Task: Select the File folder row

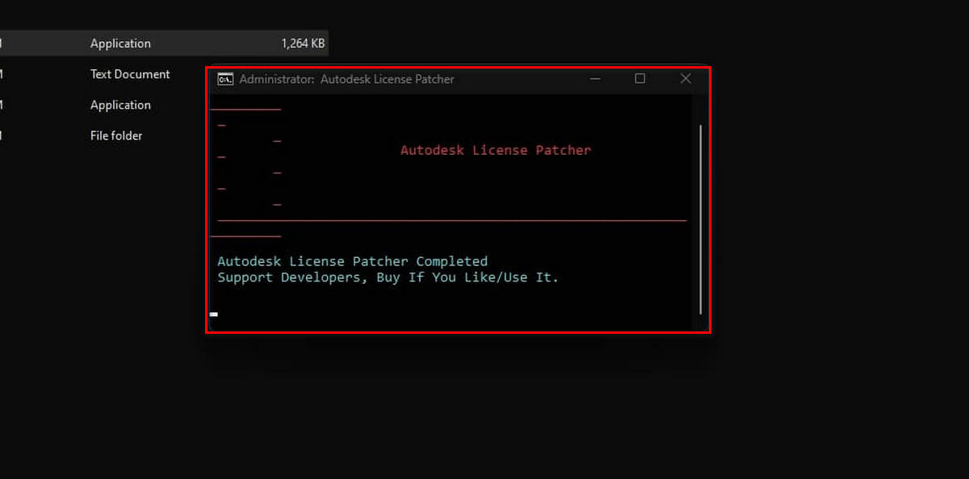Action: [x=116, y=135]
